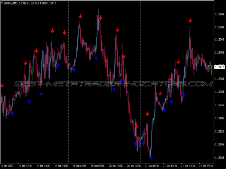Click the 19 Jan 13:30 time label
The image size is (226, 169).
(43, 166)
